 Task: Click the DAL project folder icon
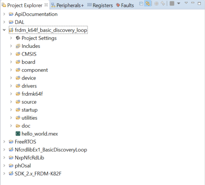(x=11, y=22)
